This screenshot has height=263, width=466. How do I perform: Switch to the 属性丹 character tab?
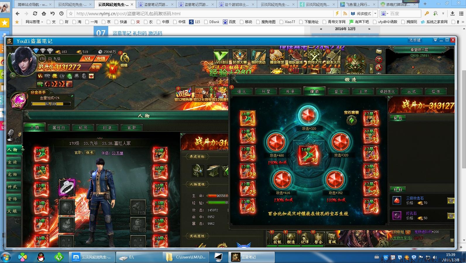[59, 128]
